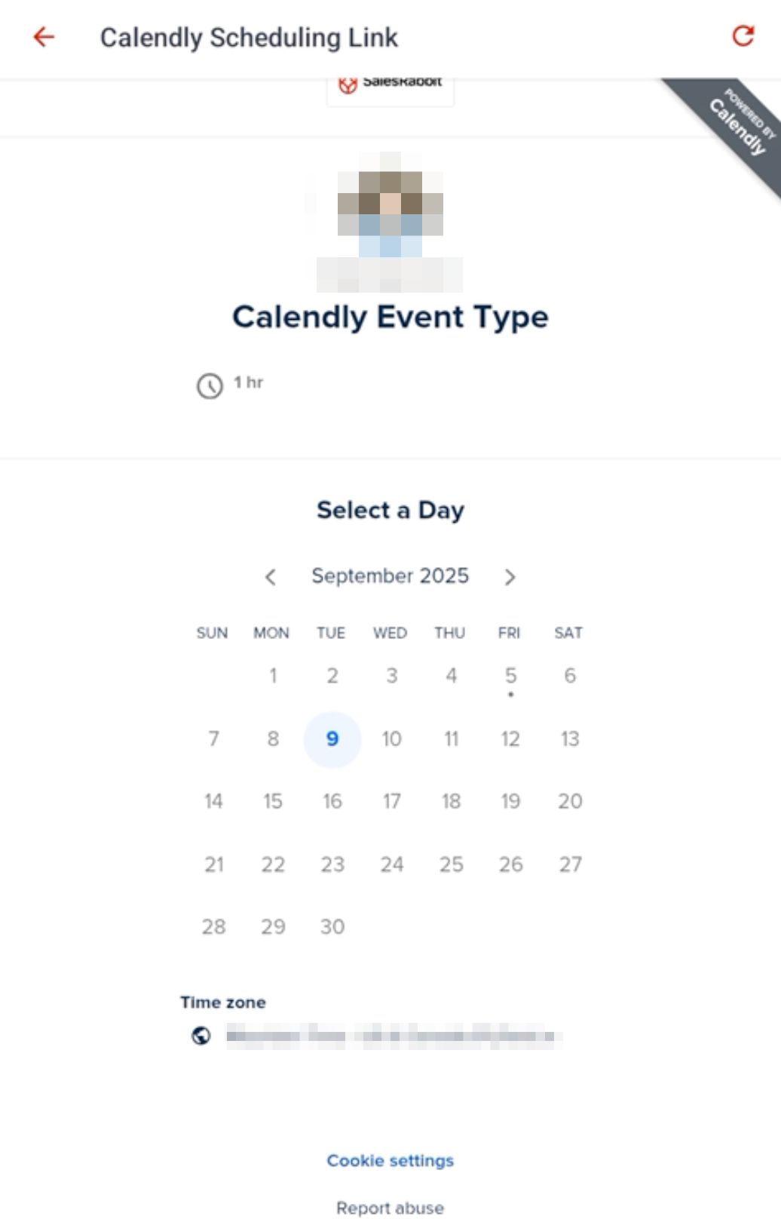Advance to next month with right chevron

coord(510,577)
